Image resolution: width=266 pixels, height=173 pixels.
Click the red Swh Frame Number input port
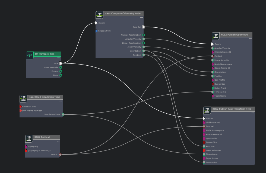pyautogui.click(x=21, y=111)
